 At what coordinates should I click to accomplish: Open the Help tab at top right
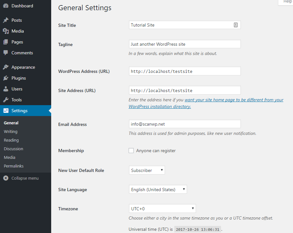point(287,2)
